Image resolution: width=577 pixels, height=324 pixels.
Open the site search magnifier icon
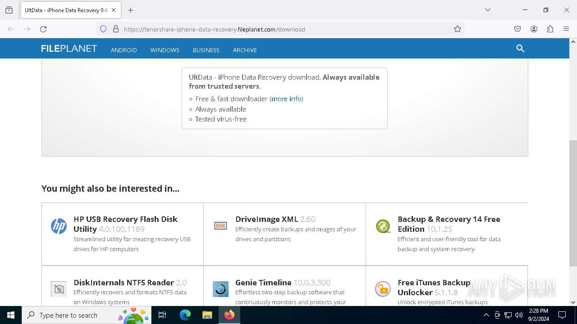pos(520,49)
